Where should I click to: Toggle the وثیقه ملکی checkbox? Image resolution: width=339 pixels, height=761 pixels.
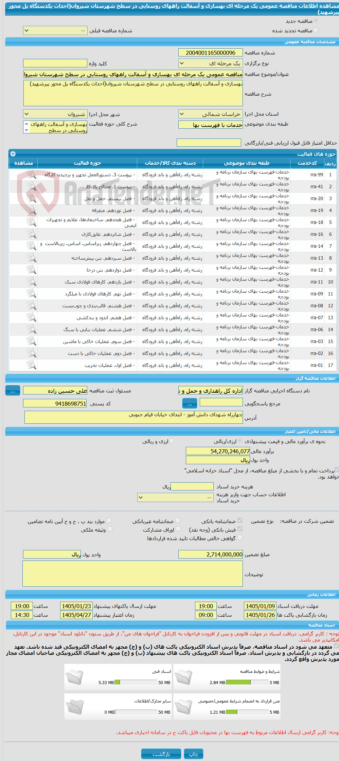coord(110,529)
